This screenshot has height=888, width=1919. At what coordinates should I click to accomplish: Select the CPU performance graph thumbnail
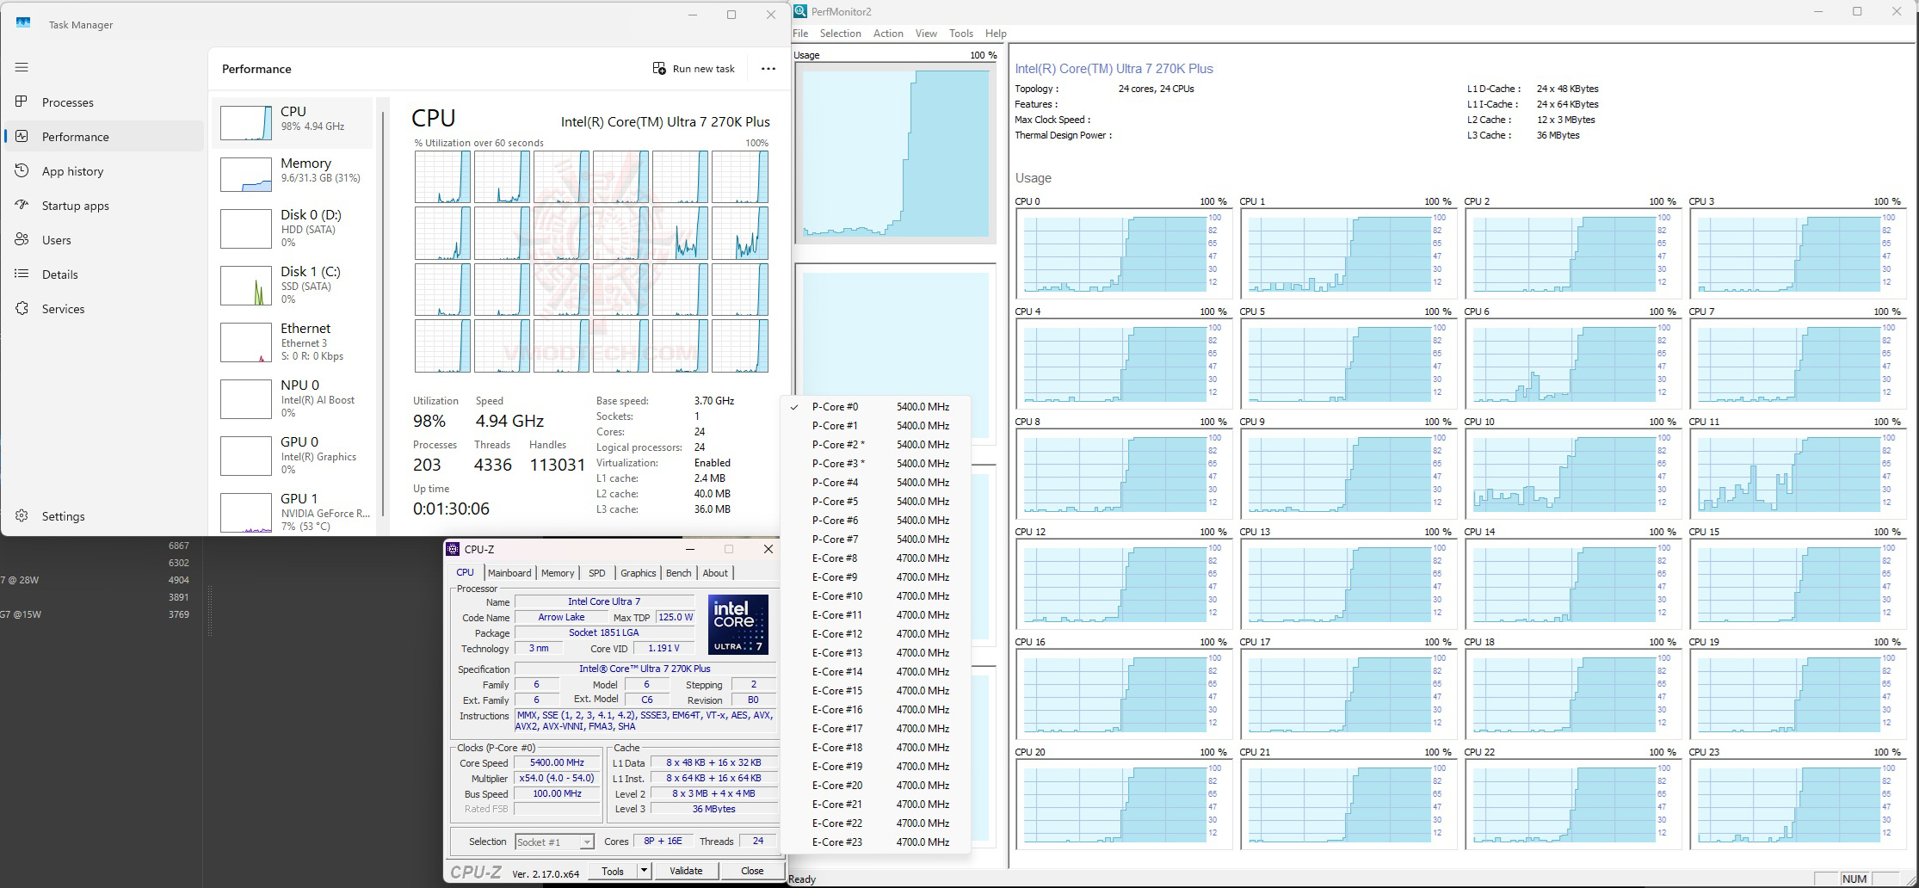[246, 123]
